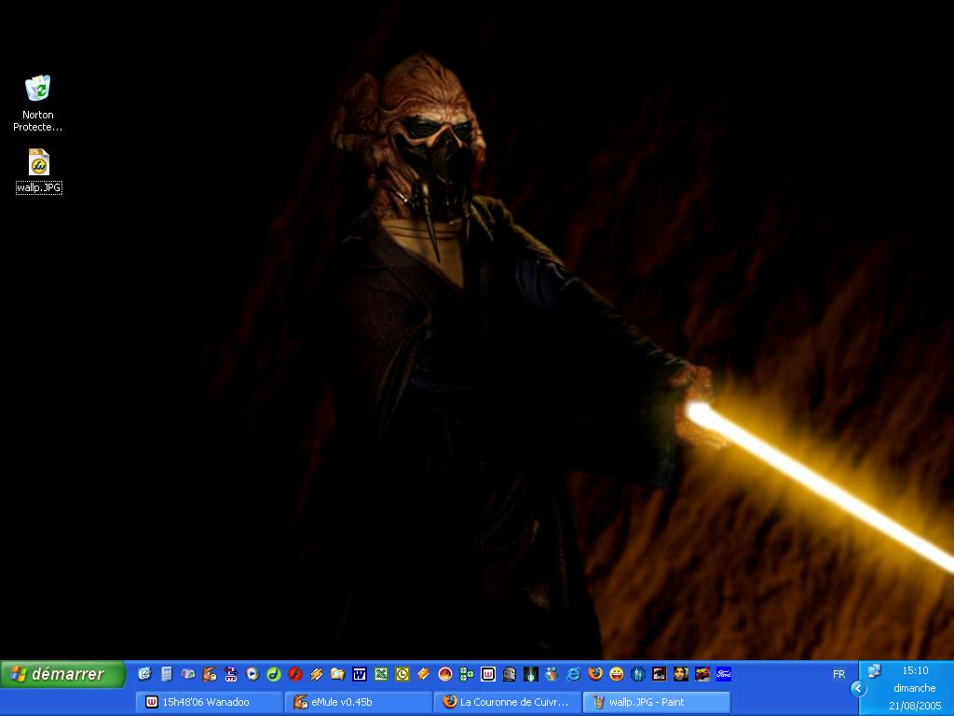The width and height of the screenshot is (954, 716).
Task: Open the FTP client from Quick Launch
Action: (x=231, y=674)
